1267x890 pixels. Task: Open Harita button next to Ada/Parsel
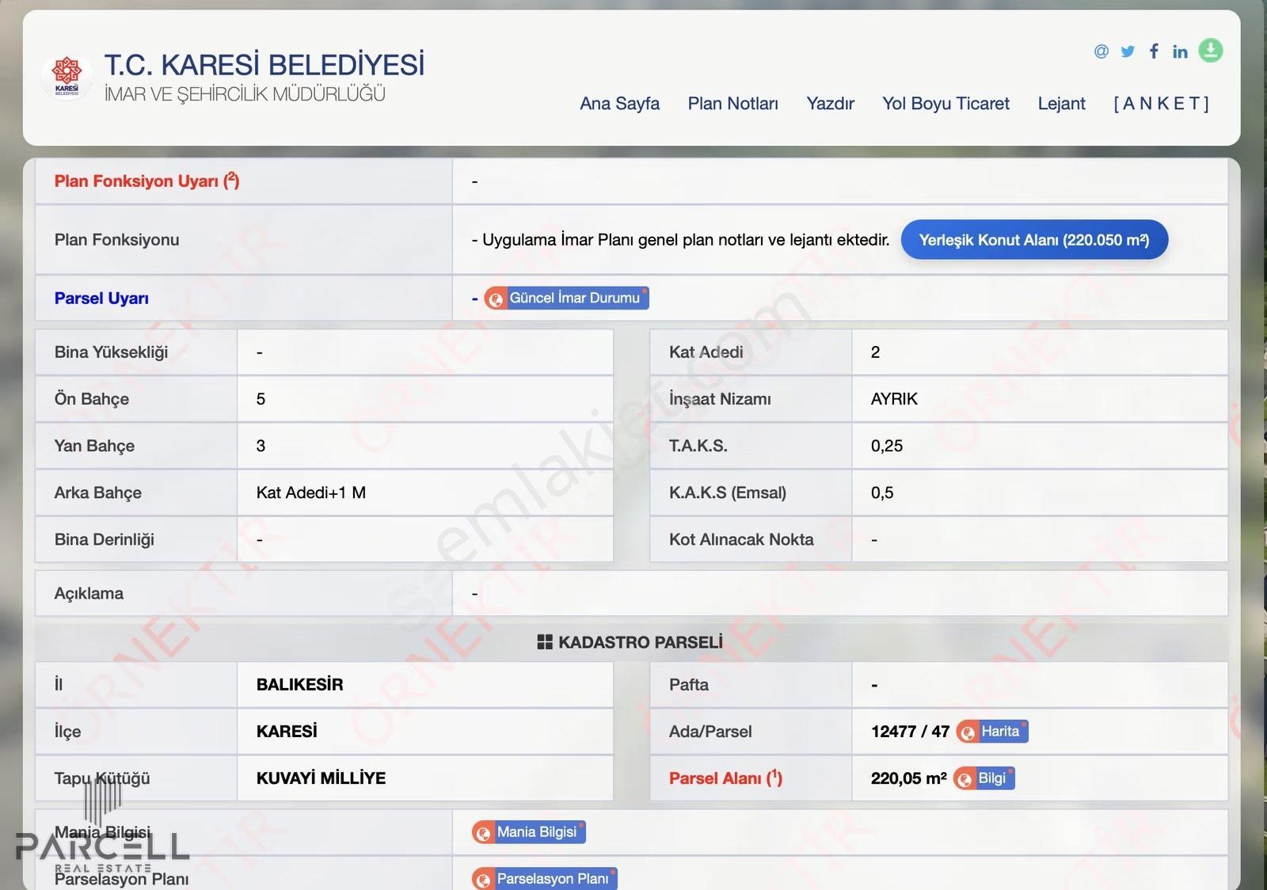pos(991,731)
